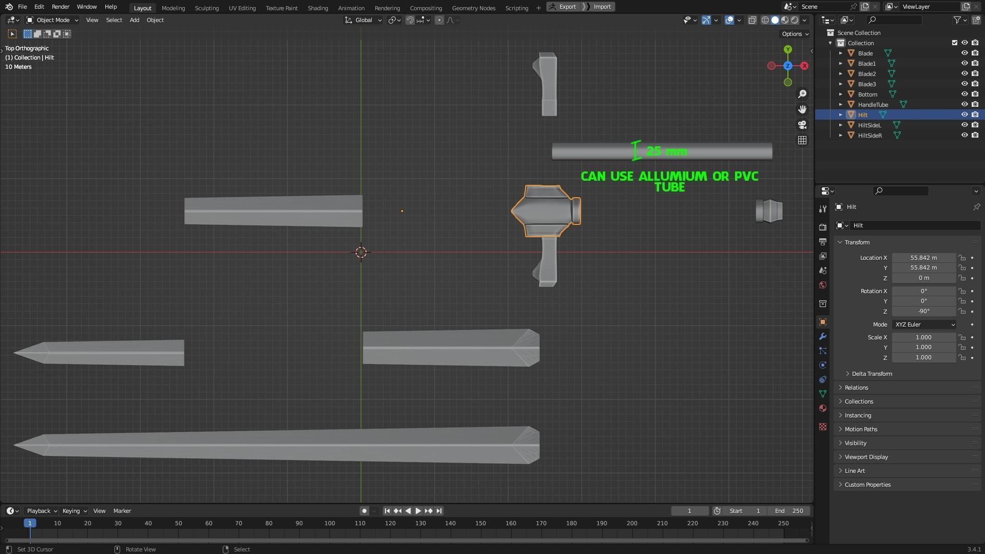This screenshot has height=554, width=985.
Task: Click the proportional editing icon
Action: point(439,20)
